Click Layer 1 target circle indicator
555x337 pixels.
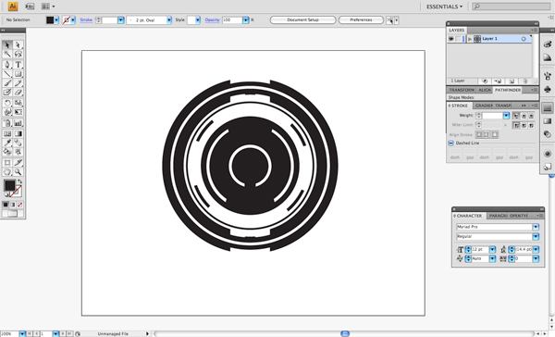tap(524, 39)
